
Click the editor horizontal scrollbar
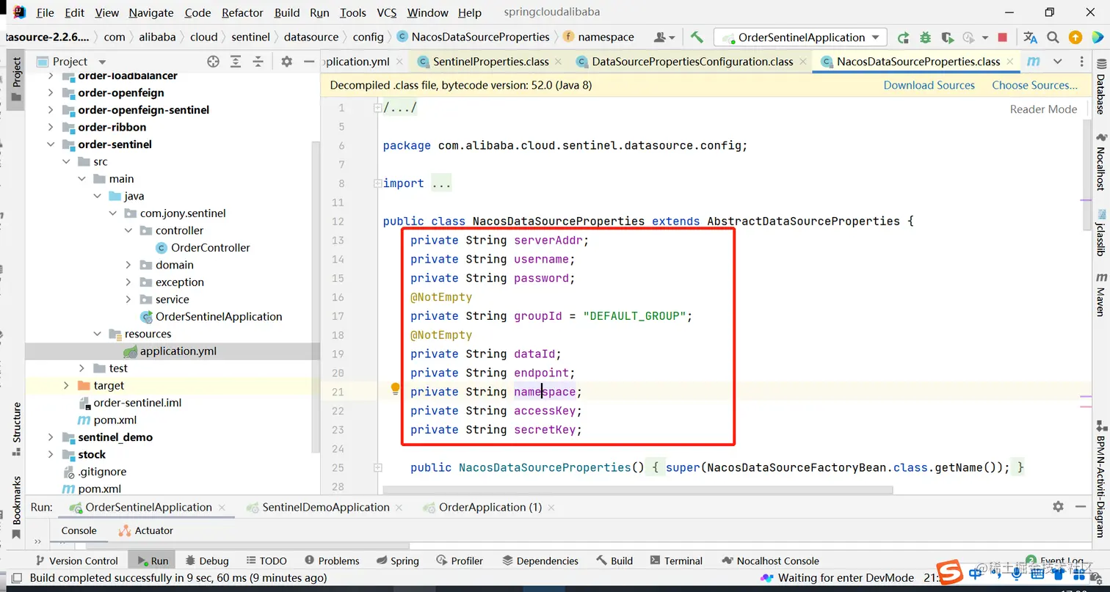[638, 490]
